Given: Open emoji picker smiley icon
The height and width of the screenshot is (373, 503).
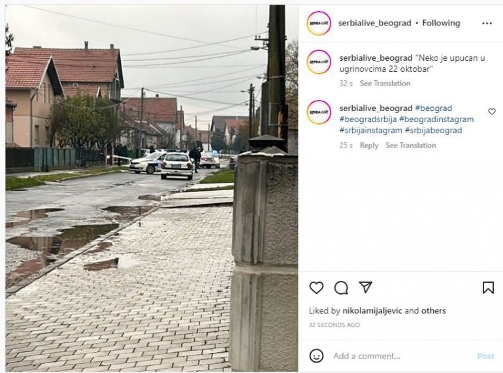Looking at the screenshot, I should 316,355.
